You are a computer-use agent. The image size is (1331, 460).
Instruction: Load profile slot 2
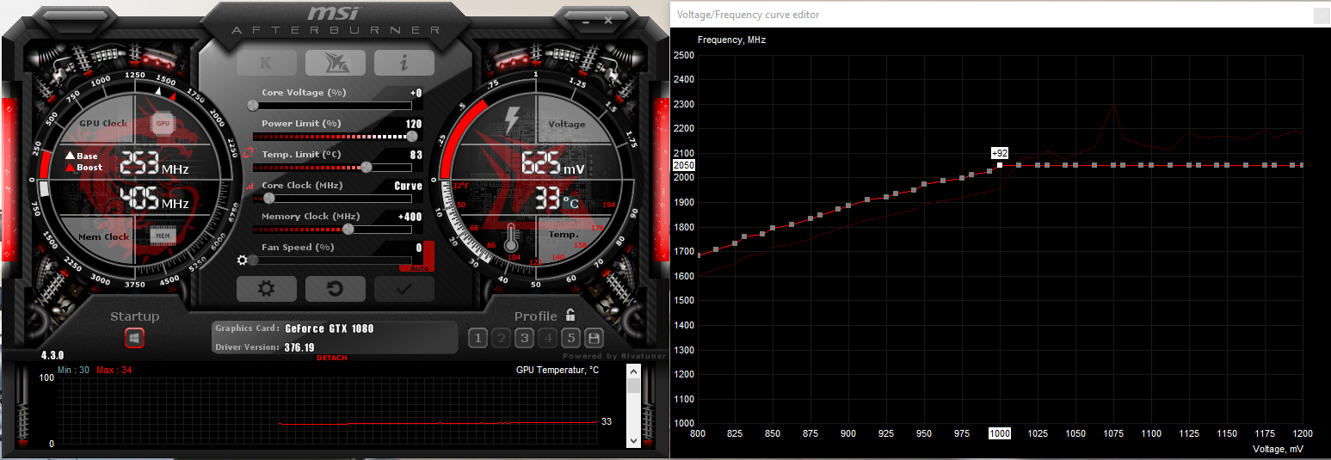(501, 338)
